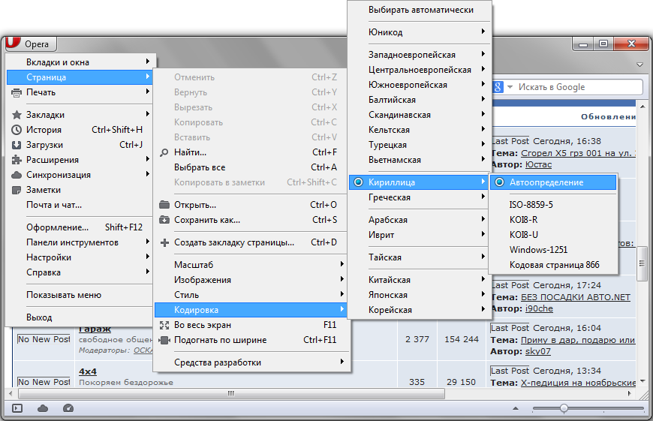Open the Юстас author link
The image size is (653, 421).
pyautogui.click(x=538, y=164)
